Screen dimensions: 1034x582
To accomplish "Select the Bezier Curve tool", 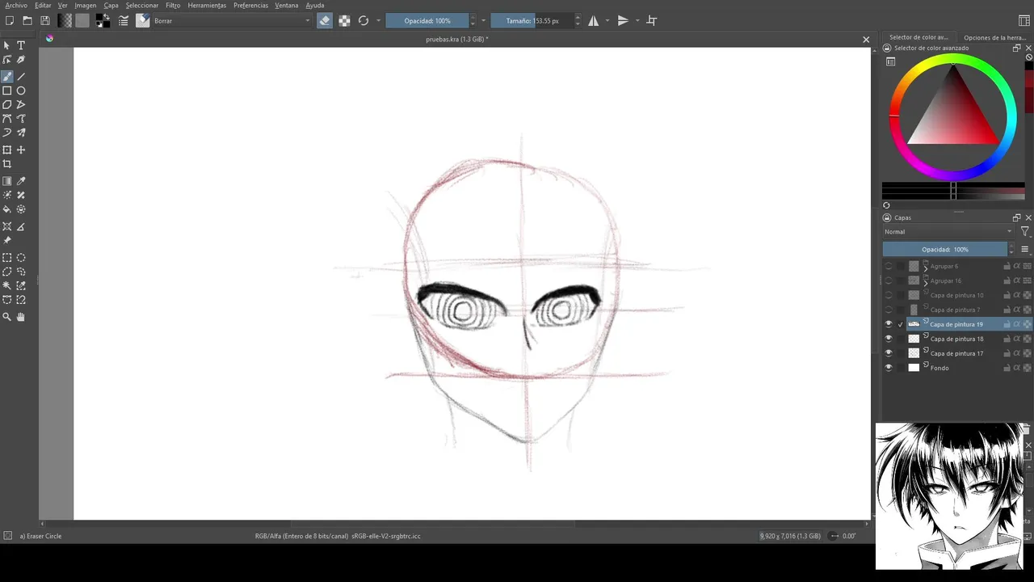I will click(7, 119).
